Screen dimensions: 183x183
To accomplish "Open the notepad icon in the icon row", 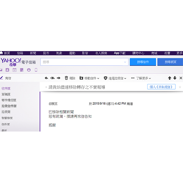I will [x=22, y=70].
